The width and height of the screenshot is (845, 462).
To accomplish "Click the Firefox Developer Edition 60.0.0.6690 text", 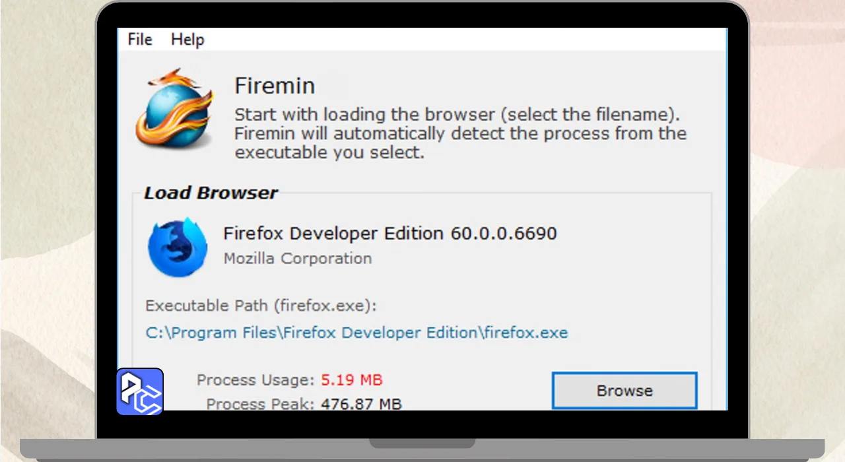I will pyautogui.click(x=390, y=234).
